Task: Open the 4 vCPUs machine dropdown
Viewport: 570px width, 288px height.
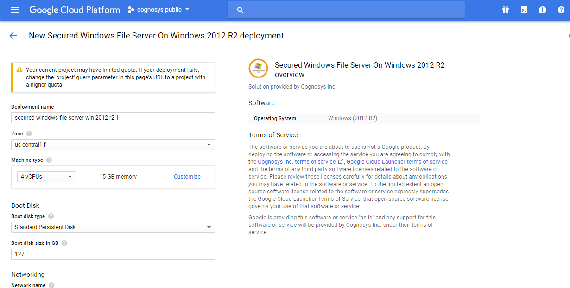Action: click(x=46, y=177)
